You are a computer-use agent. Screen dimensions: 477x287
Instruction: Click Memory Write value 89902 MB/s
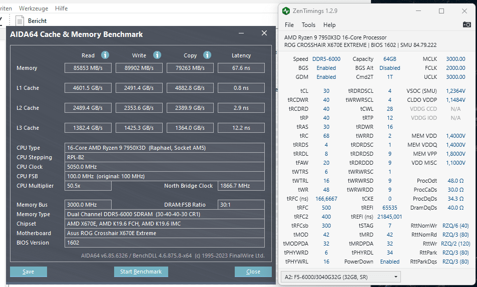coord(139,68)
